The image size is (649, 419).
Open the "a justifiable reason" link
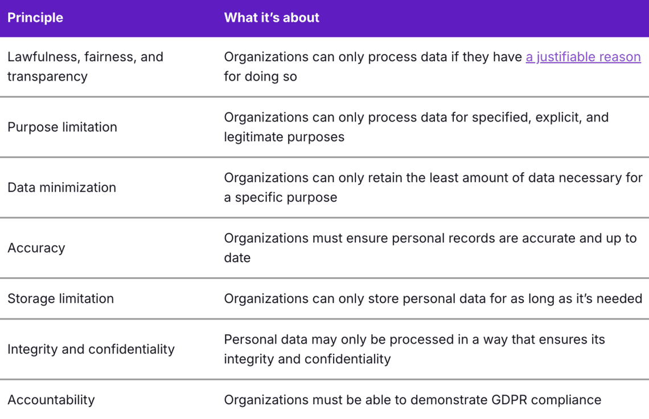click(x=583, y=57)
